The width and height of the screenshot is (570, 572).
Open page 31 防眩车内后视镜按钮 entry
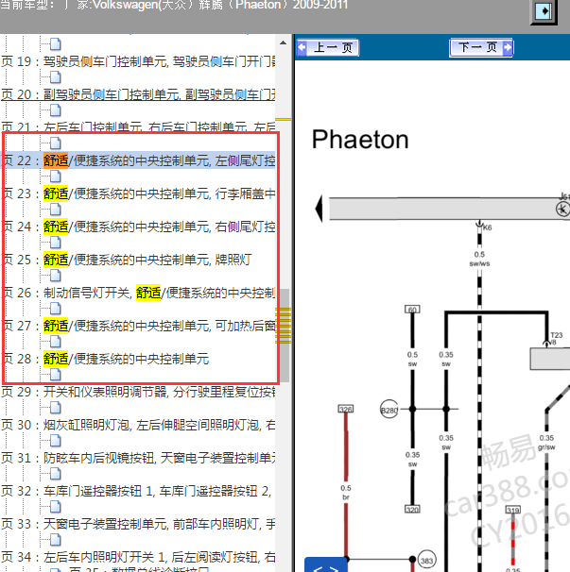point(138,458)
